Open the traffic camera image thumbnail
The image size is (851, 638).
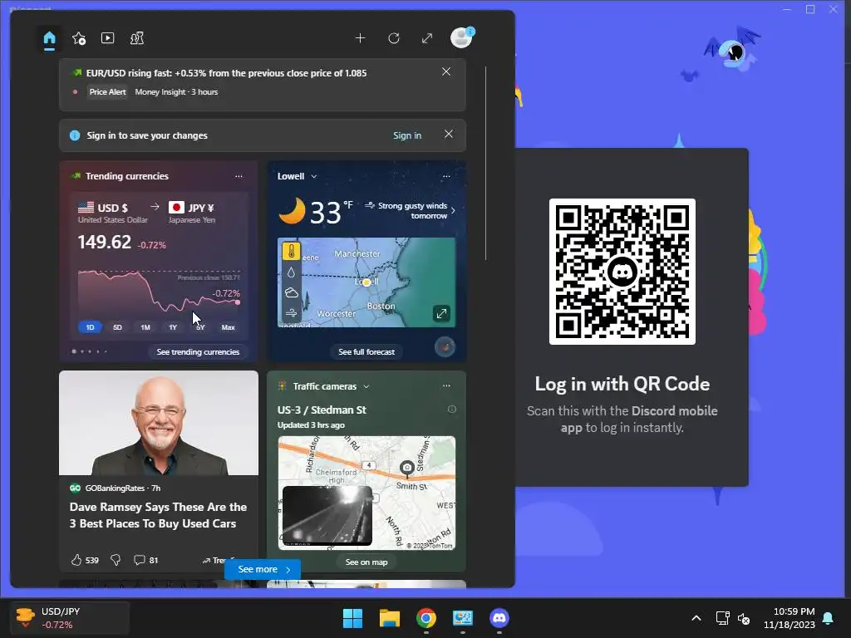pyautogui.click(x=327, y=516)
